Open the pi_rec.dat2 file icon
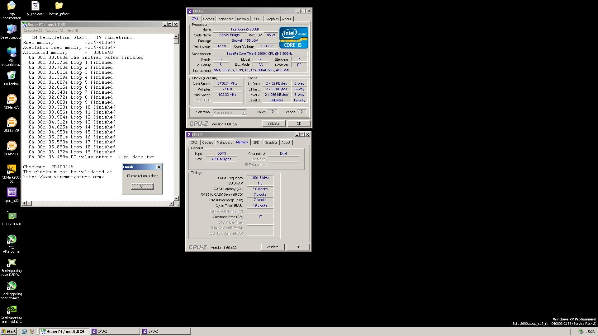 35,6
